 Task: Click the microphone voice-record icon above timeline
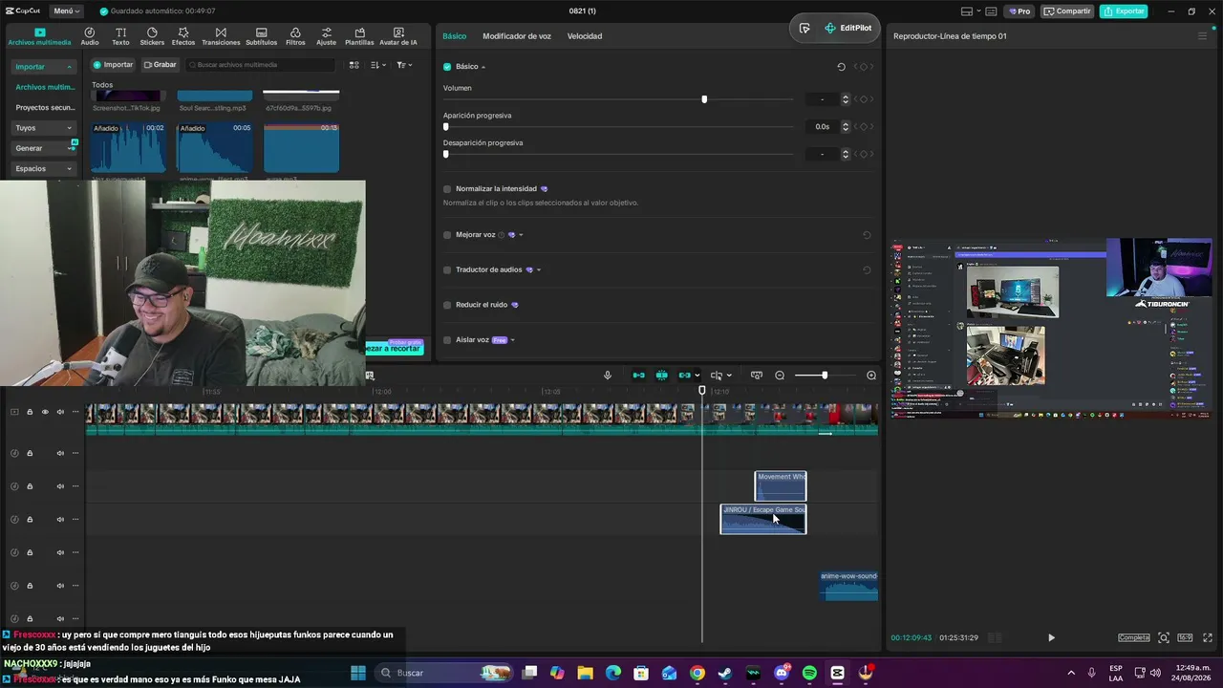tap(607, 376)
